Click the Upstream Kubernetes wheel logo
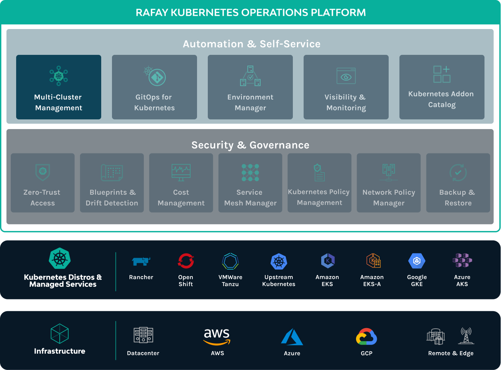 click(x=279, y=262)
